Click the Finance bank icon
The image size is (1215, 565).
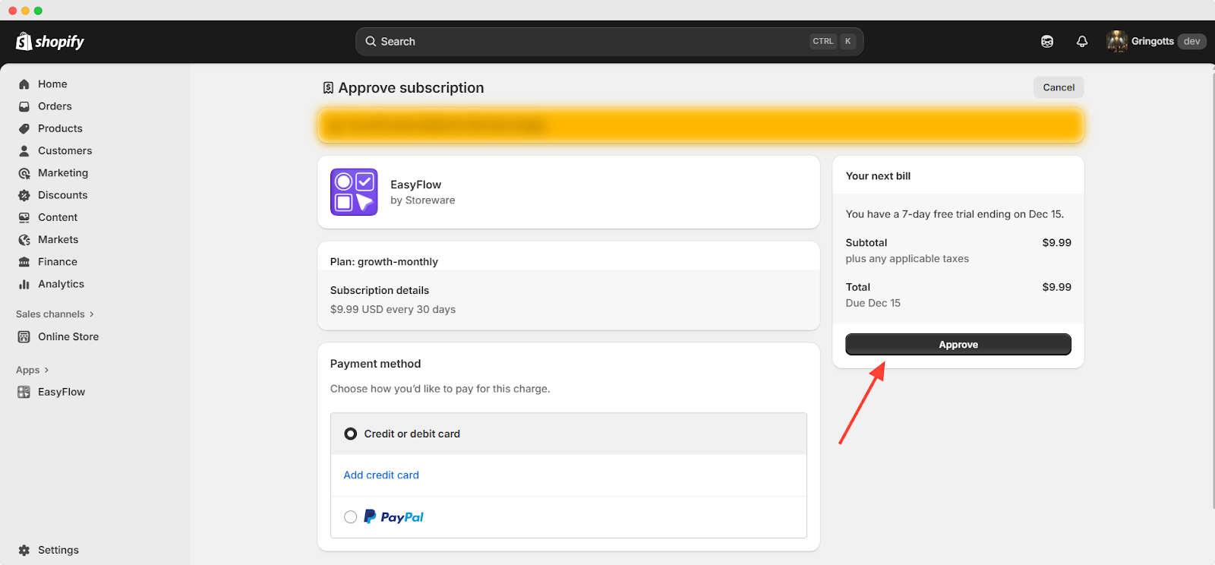24,262
